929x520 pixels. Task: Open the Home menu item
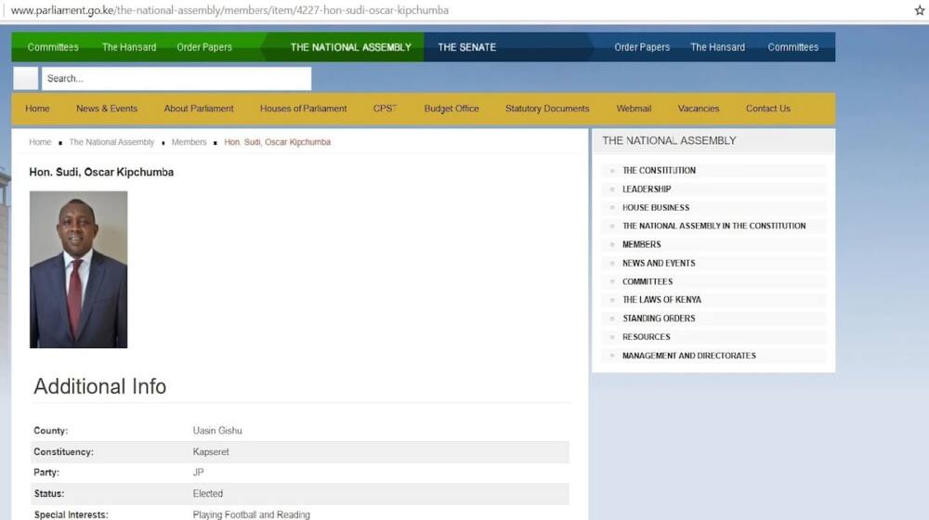37,109
